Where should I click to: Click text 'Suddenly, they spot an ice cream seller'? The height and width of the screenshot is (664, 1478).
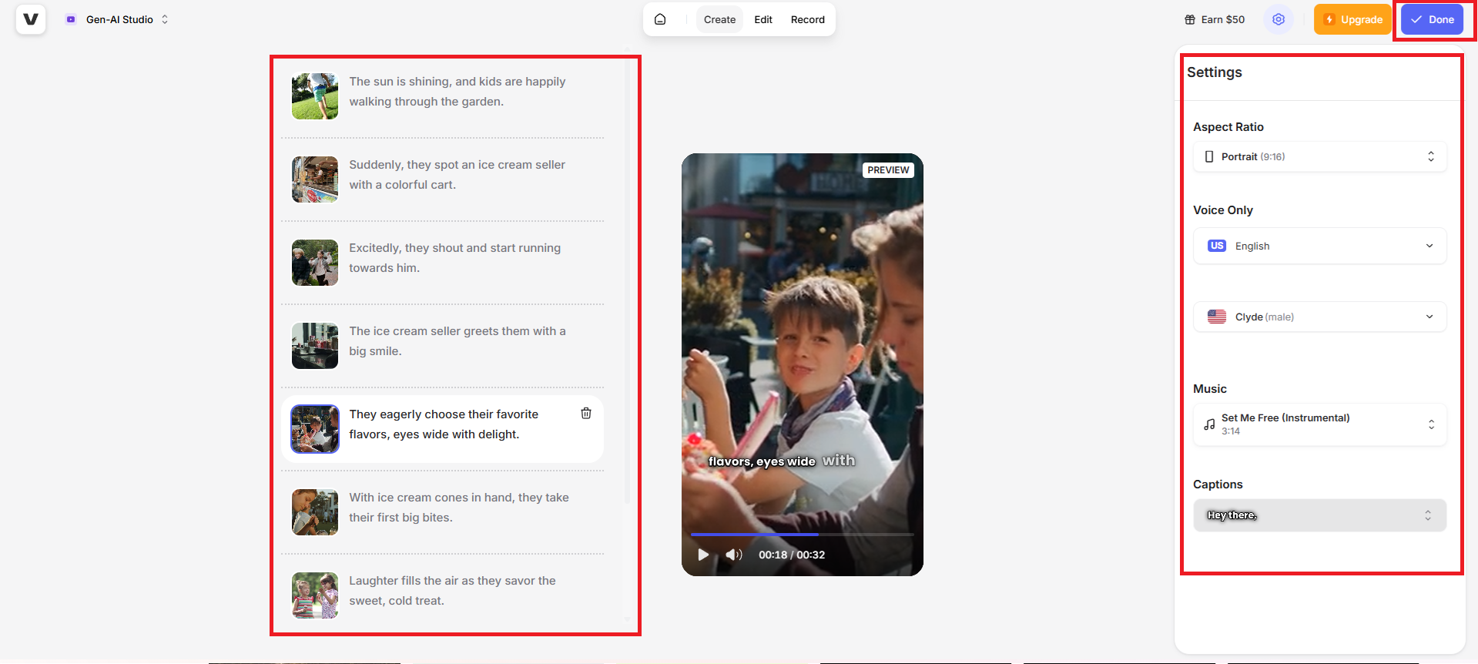tap(457, 165)
